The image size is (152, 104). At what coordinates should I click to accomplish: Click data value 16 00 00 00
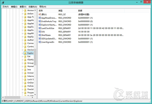coord(84,32)
